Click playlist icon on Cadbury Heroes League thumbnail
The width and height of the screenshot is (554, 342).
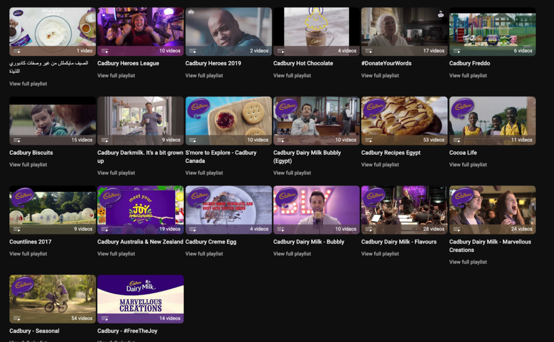point(104,51)
